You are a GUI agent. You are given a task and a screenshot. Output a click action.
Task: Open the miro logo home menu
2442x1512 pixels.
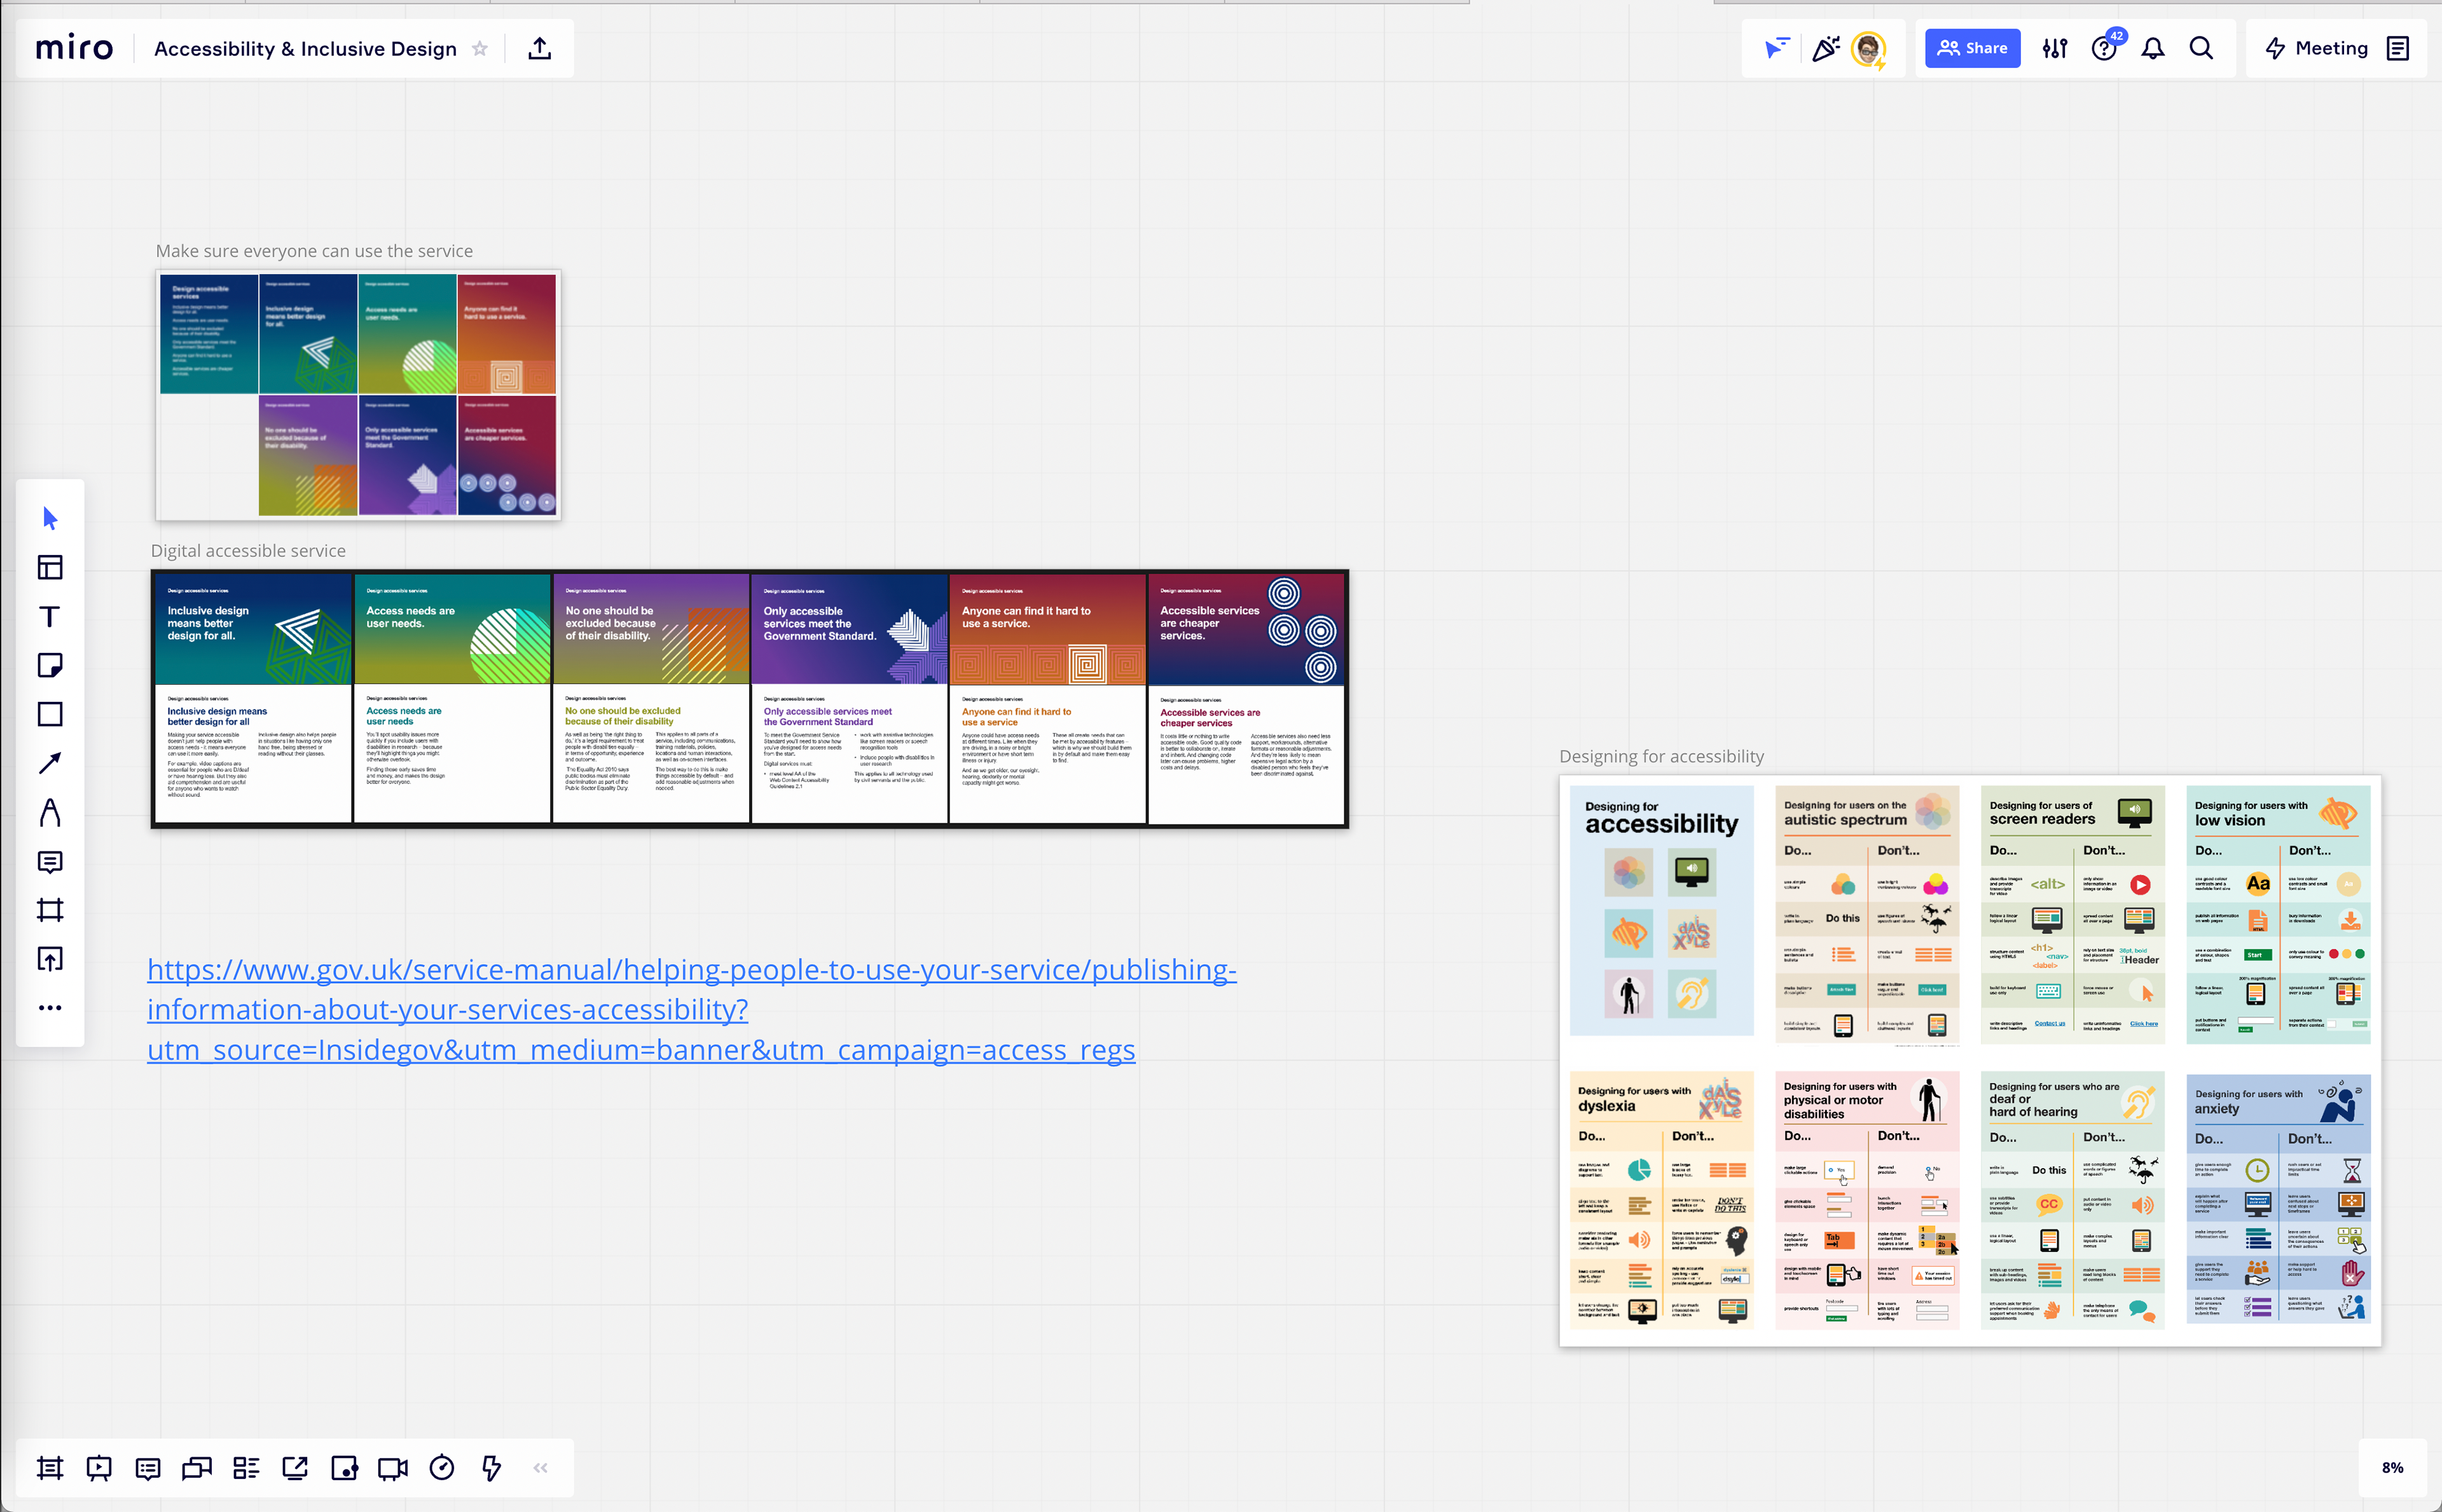tap(75, 48)
